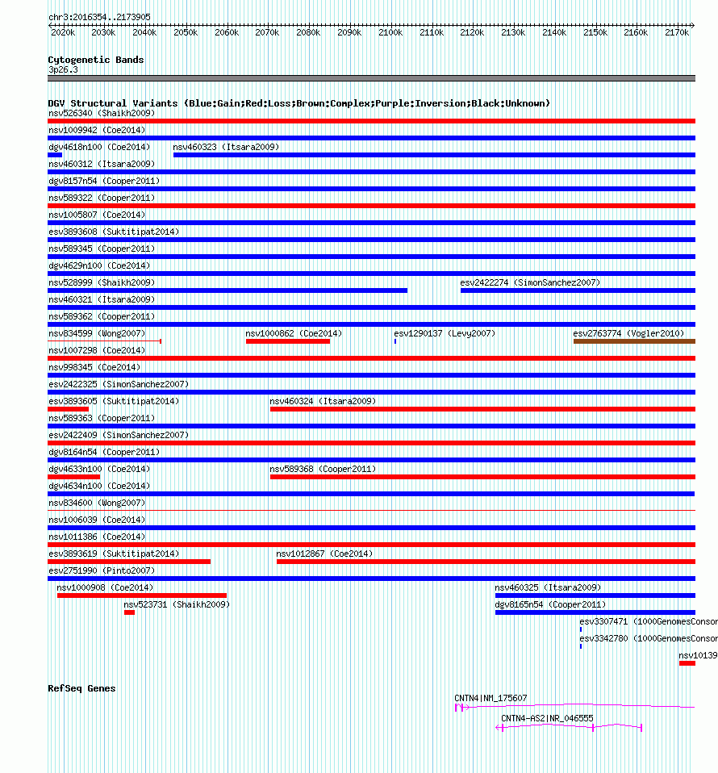
Task: Open esv3893605 (Suktitipat2014) entry
Action: coord(114,401)
